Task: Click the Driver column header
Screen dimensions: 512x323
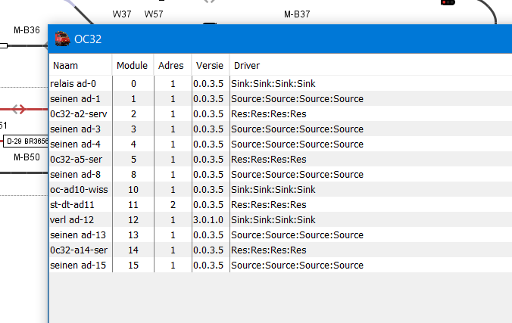Action: pyautogui.click(x=247, y=66)
